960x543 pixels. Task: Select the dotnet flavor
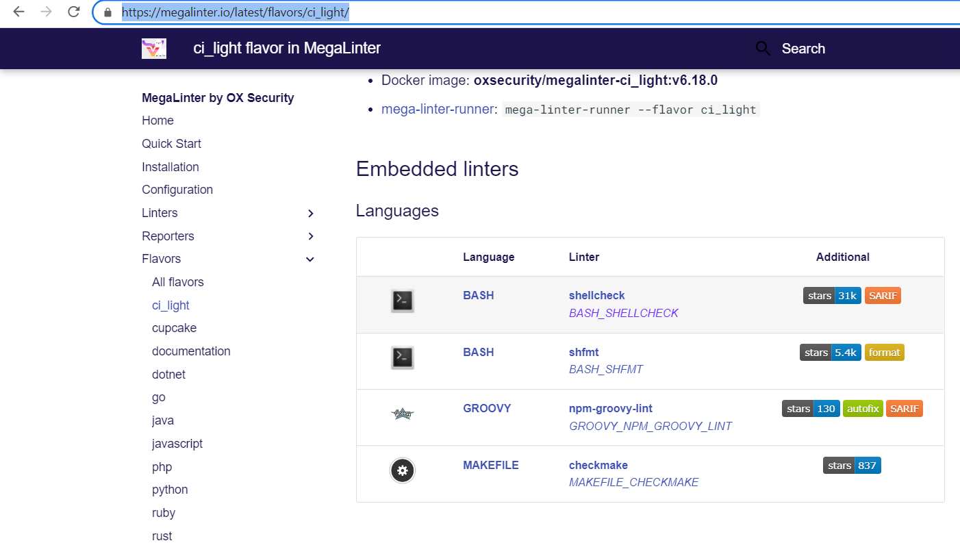pos(168,375)
